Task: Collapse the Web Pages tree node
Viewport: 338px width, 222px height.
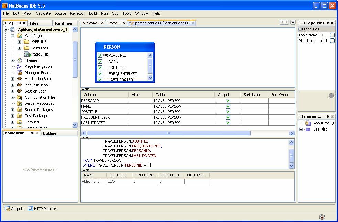Action: [12, 36]
